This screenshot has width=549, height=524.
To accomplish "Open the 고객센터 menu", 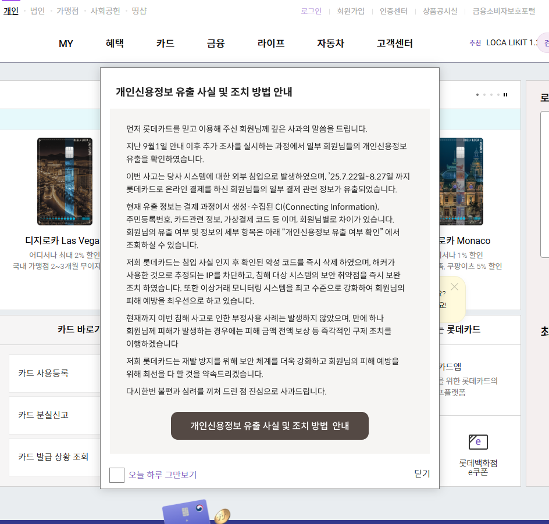I will point(394,44).
